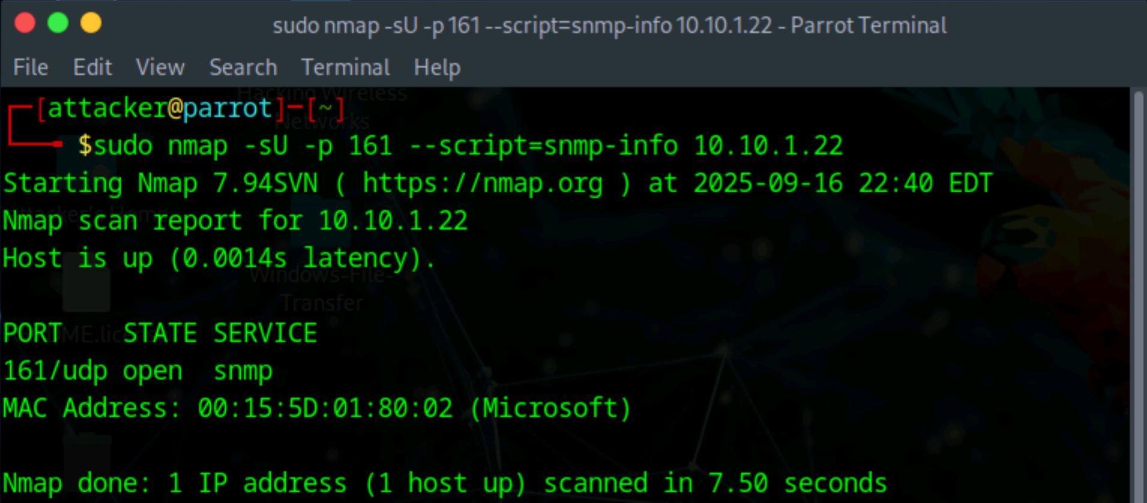Open the Help menu
The height and width of the screenshot is (503, 1147).
(x=437, y=68)
